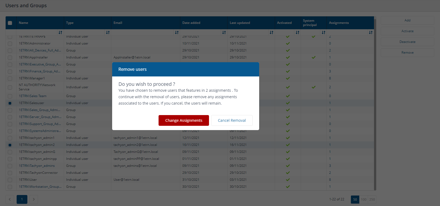Go to next page arrow
440x206 pixels.
(x=34, y=199)
